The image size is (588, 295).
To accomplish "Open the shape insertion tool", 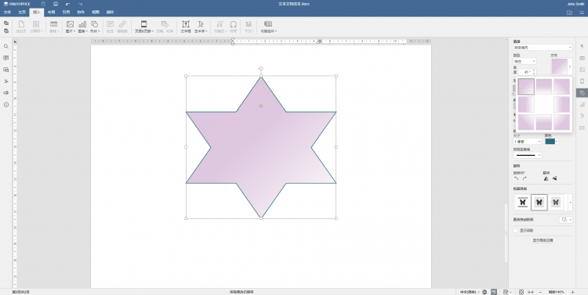I will point(95,26).
